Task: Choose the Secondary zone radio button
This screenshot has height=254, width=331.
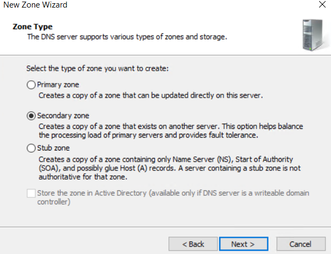Action: [x=31, y=115]
